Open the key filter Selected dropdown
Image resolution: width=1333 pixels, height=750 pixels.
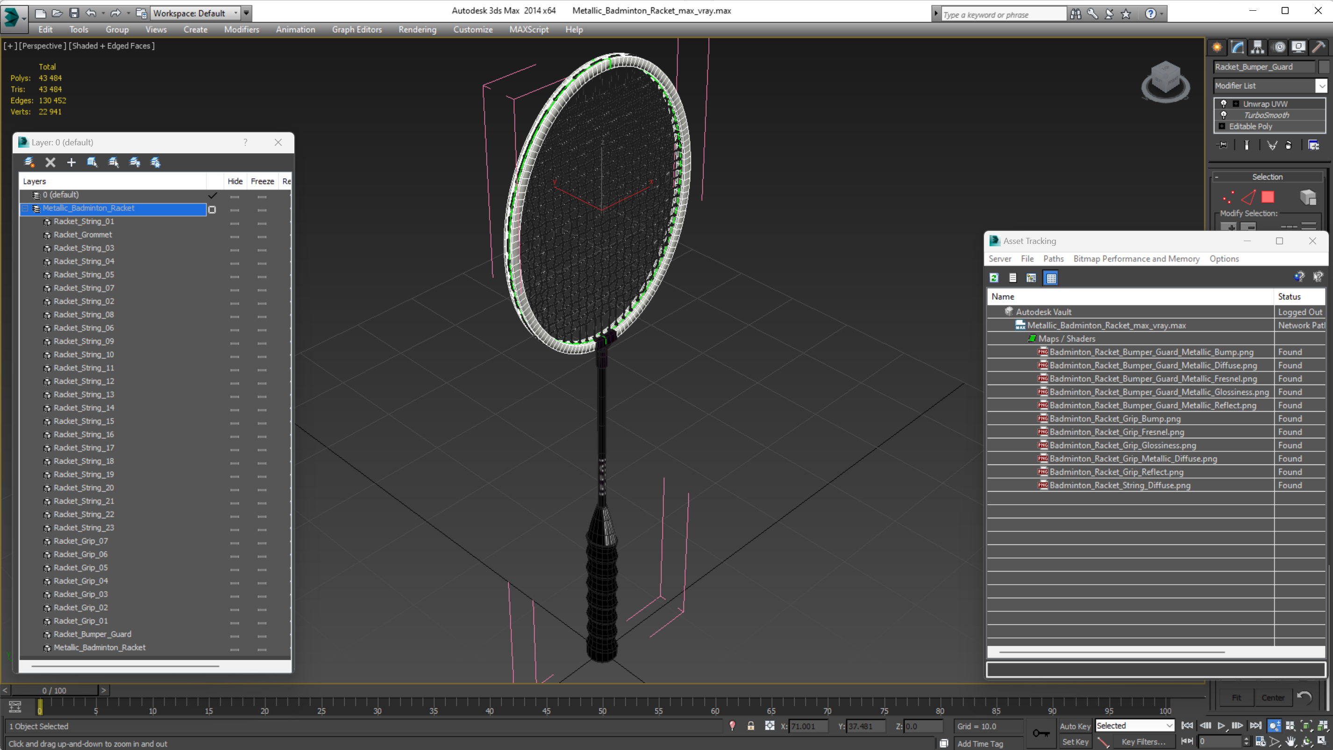[x=1169, y=726]
